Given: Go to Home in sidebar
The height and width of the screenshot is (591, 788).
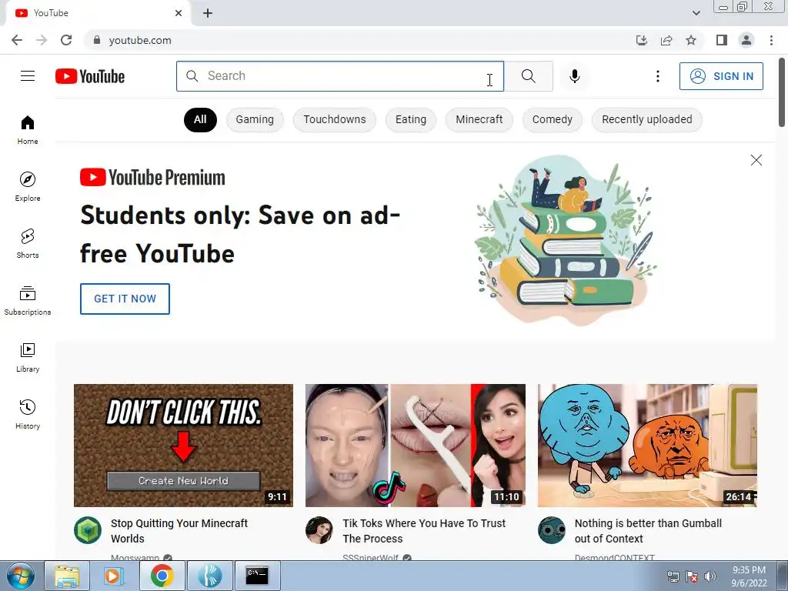Looking at the screenshot, I should click(x=28, y=129).
